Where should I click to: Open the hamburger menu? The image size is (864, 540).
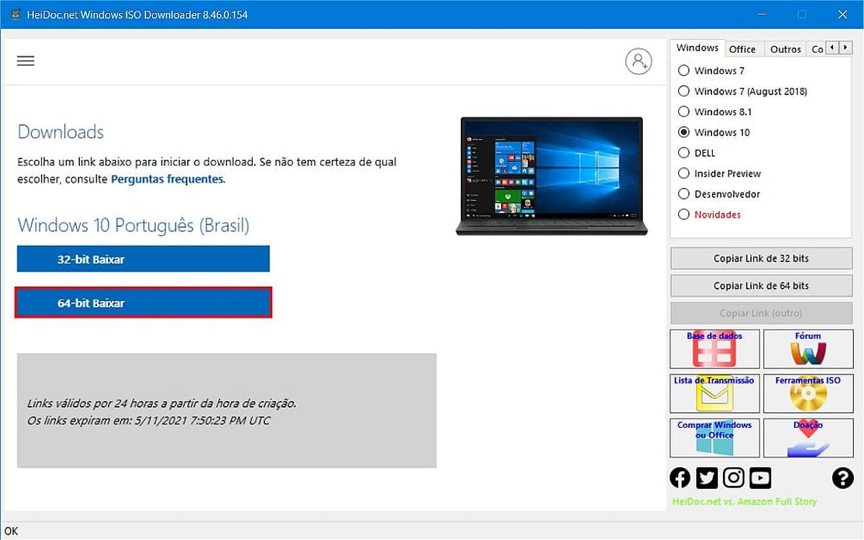click(26, 61)
